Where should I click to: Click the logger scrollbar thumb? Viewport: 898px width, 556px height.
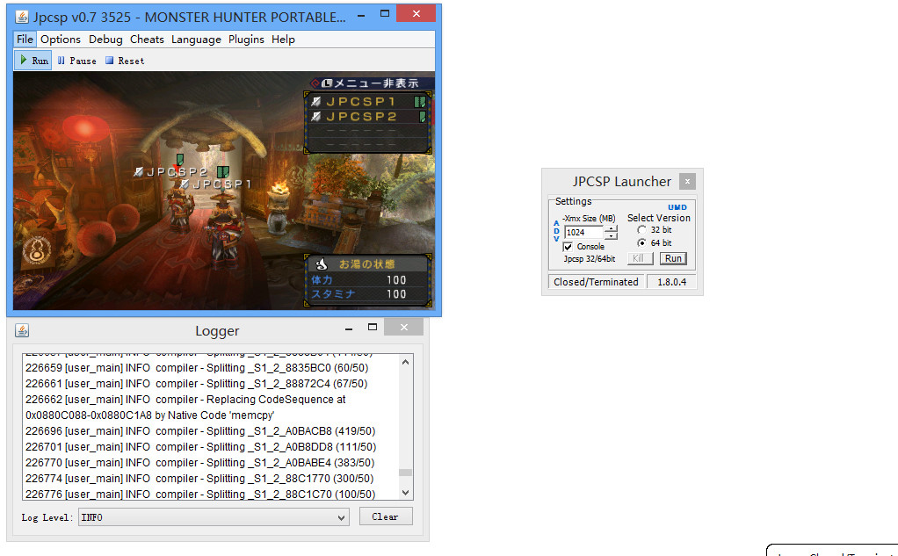pos(405,473)
